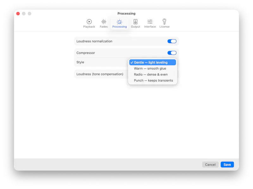253x189 pixels.
Task: Choose Warm — smooth glue style
Action: click(x=152, y=68)
